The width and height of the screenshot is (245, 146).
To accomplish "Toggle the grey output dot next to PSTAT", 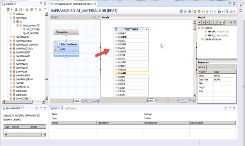I will pyautogui.click(x=118, y=59).
